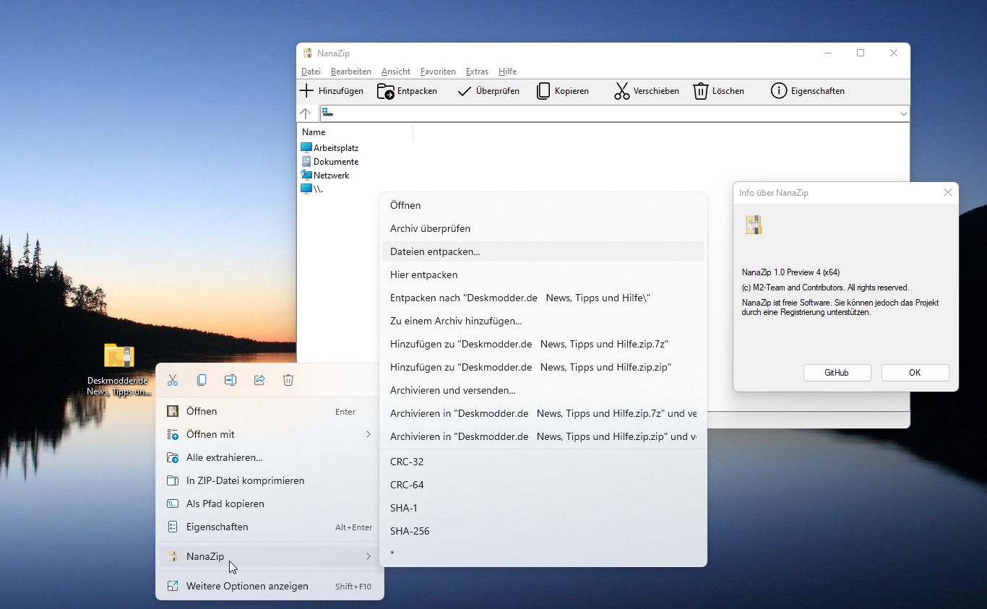Go up one folder level arrow
This screenshot has width=987, height=609.
tap(306, 113)
